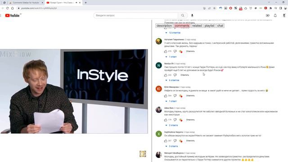This screenshot has height=162, width=288.
Task: Activate voice search microphone
Action: pos(192,16)
